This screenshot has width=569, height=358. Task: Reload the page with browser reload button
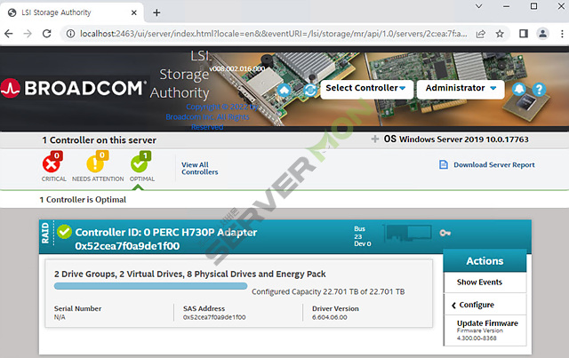point(47,34)
